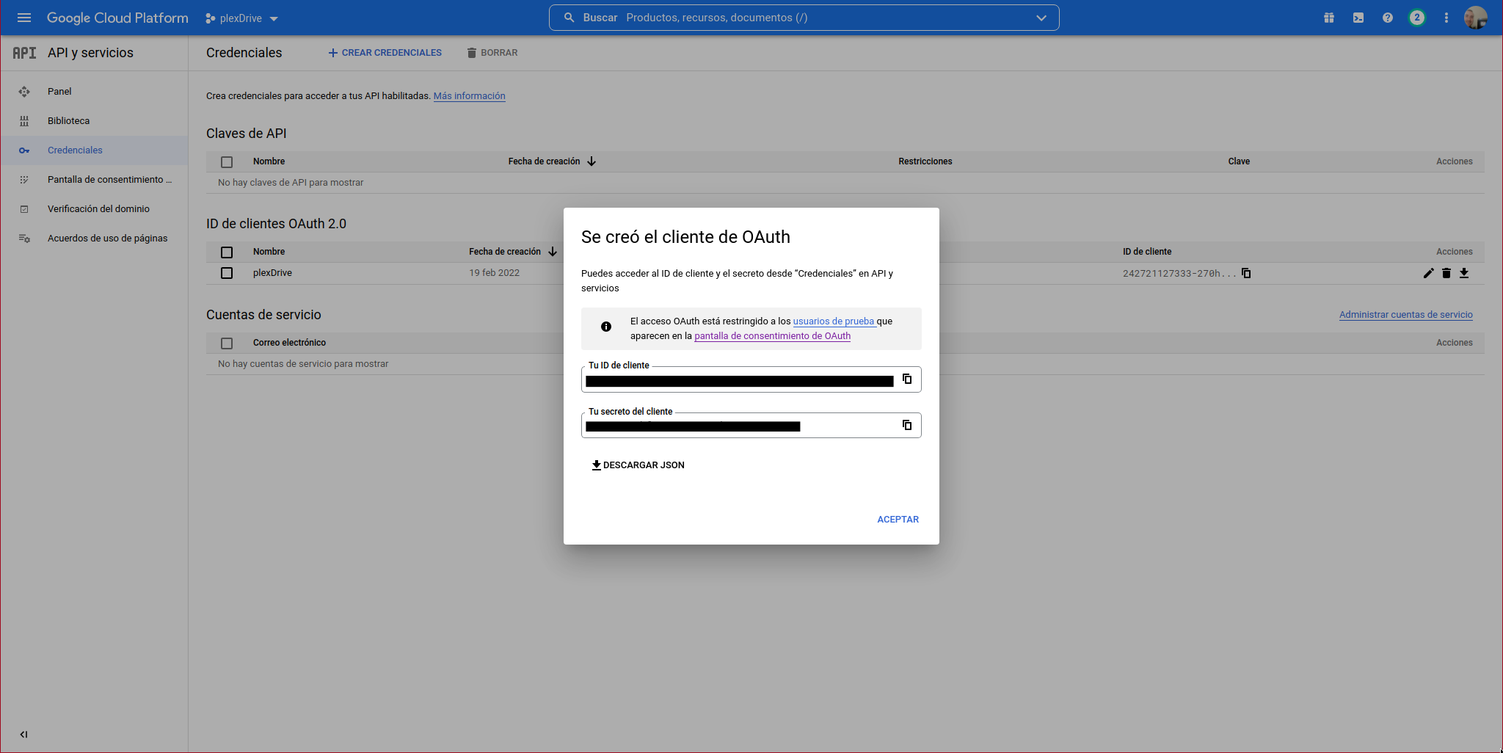
Task: Open the plexDrive project selector dropdown
Action: pos(241,18)
